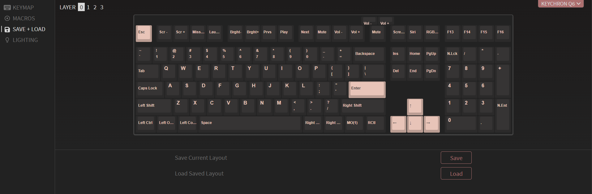
Task: Click the left arrow key
Action: (398, 124)
